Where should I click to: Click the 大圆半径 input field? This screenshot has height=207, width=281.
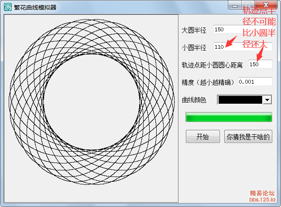(243, 29)
